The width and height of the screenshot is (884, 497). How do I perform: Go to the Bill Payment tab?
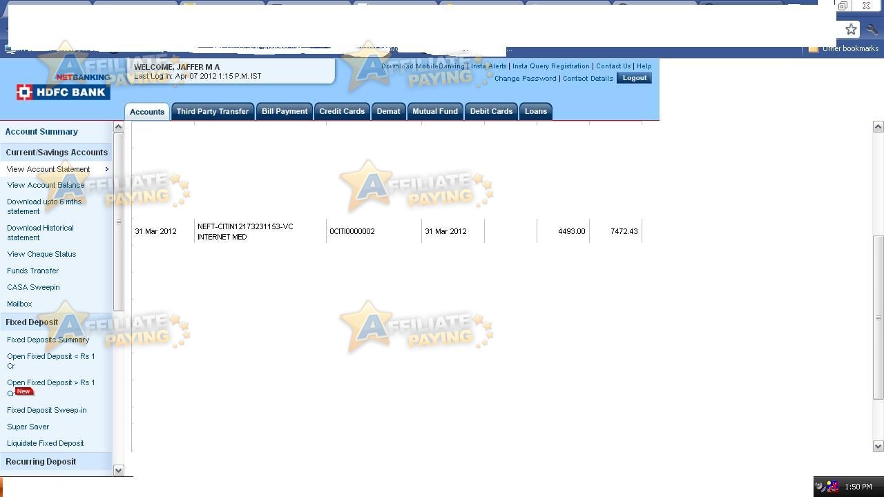click(x=285, y=111)
